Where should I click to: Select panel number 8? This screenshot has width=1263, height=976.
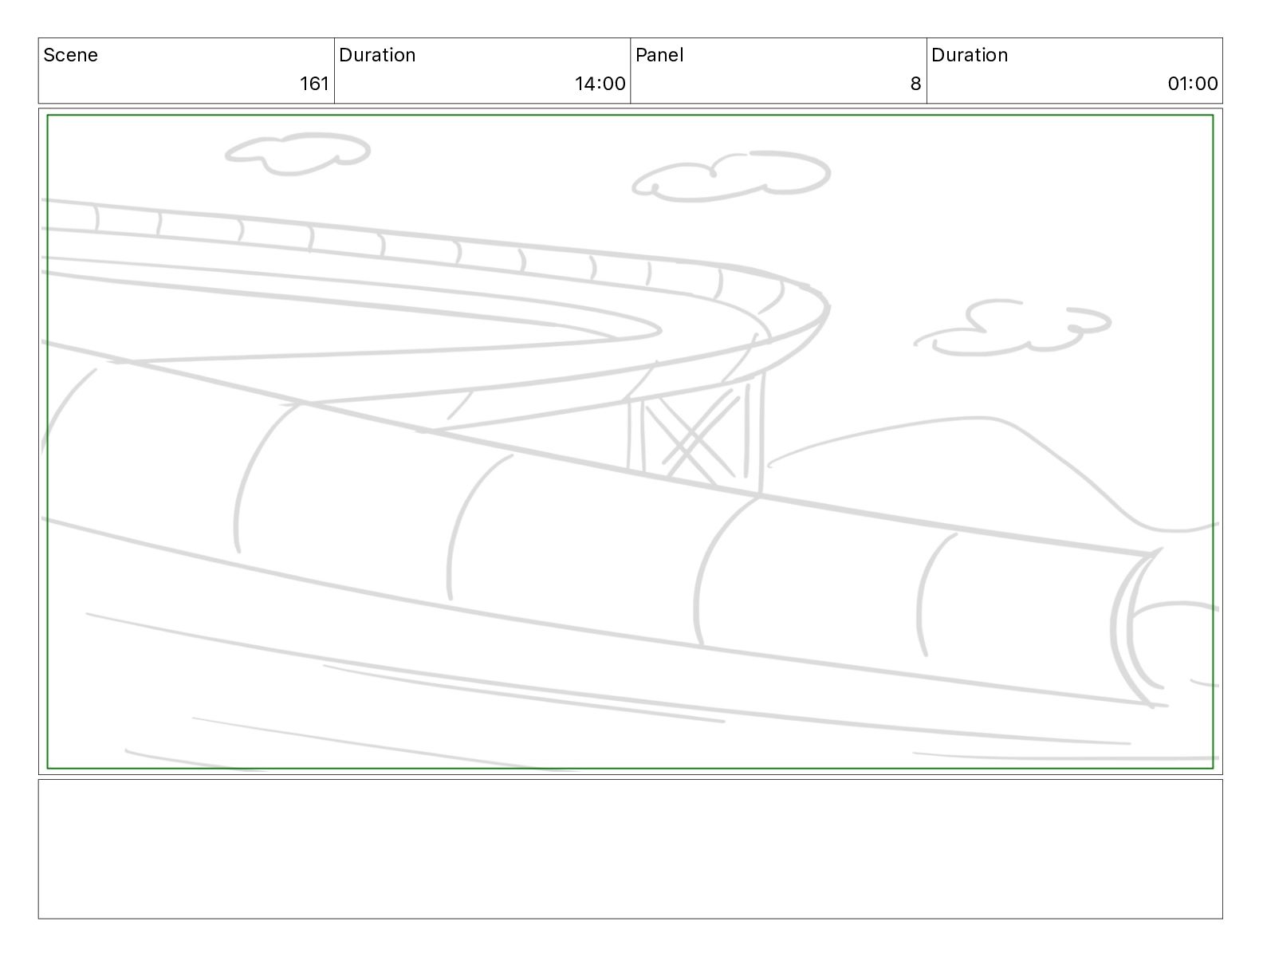click(x=916, y=84)
